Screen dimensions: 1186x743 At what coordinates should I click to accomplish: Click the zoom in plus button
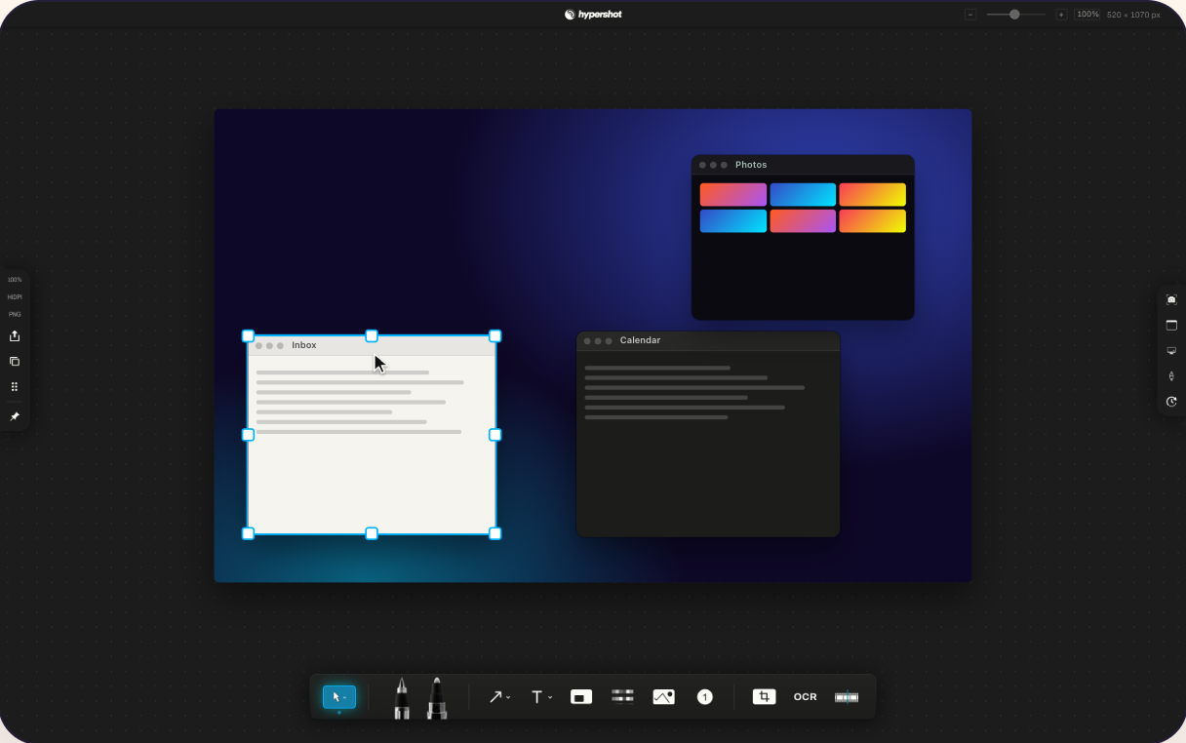pyautogui.click(x=1061, y=15)
